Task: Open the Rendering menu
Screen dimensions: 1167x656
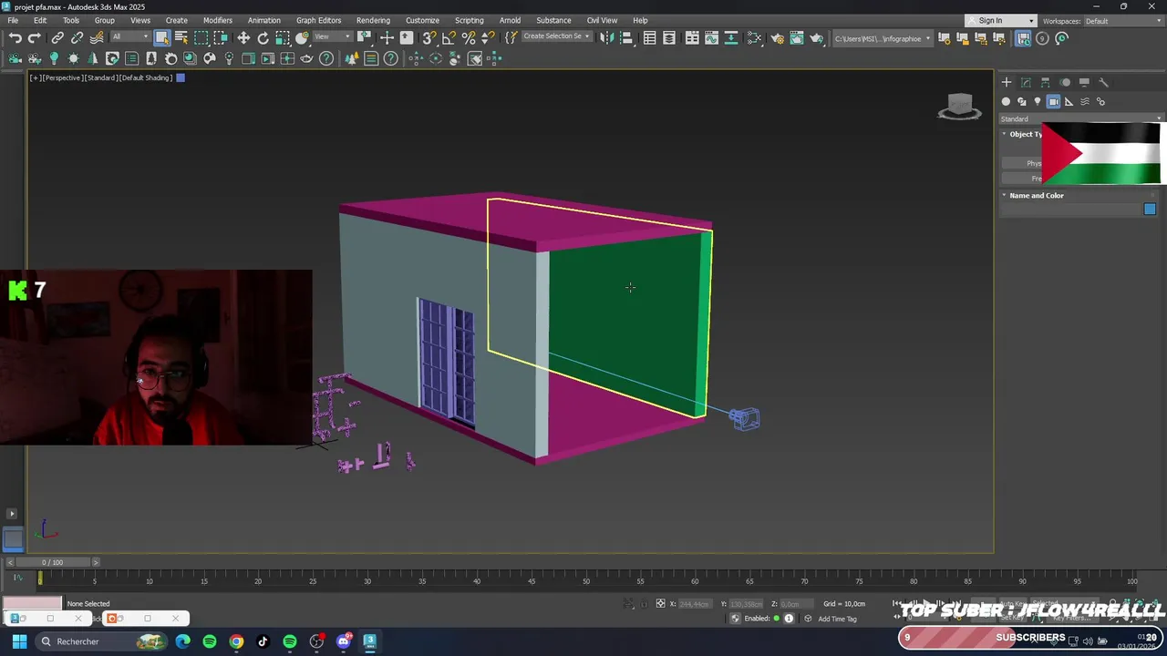Action: coord(373,20)
